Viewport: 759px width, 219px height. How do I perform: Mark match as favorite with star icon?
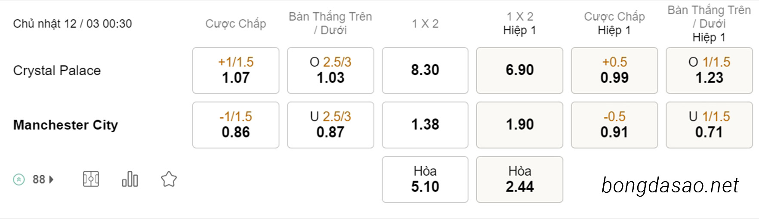tap(169, 179)
